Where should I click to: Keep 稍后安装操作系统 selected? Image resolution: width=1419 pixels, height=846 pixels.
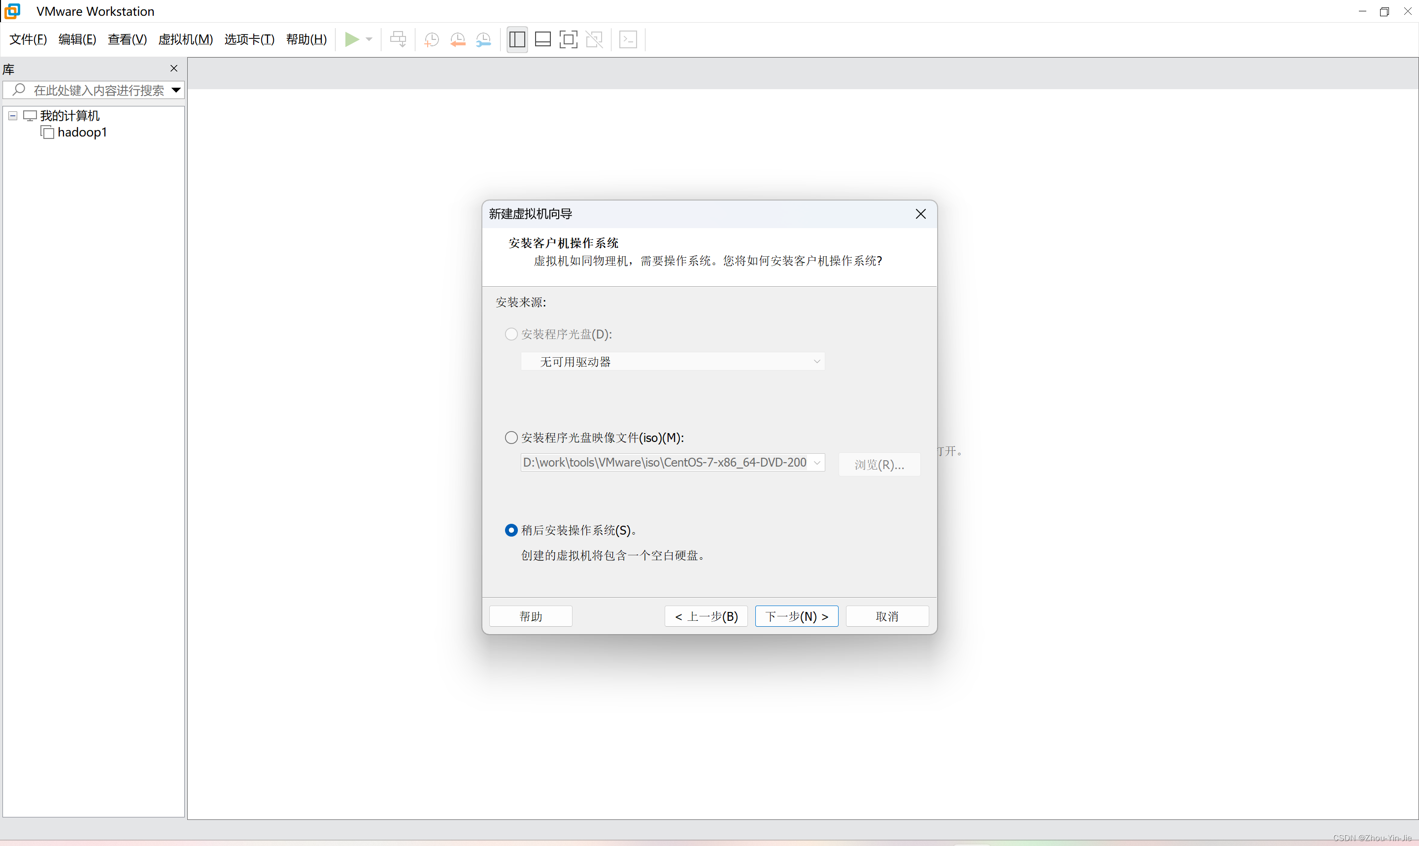[x=510, y=530]
